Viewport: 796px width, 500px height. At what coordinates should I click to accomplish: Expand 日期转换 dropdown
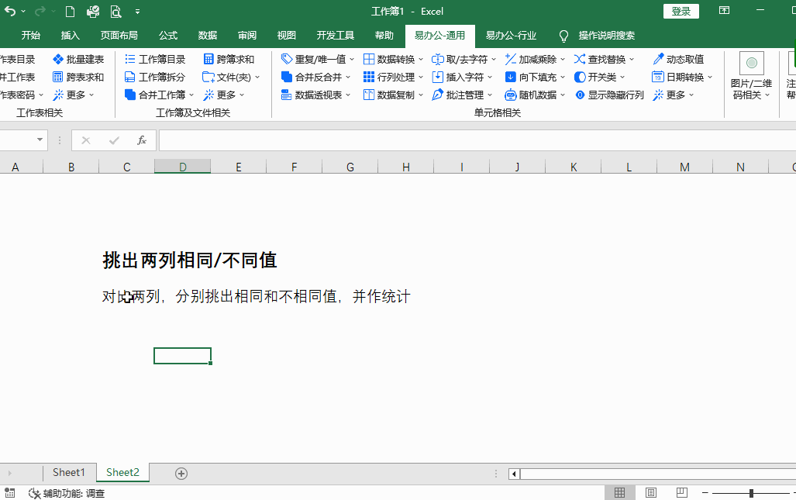tap(710, 78)
